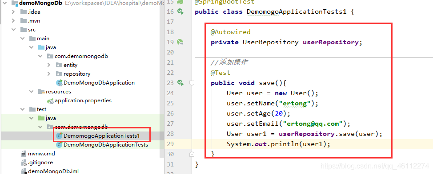Select the repository package
Image resolution: width=433 pixels, height=174 pixels.
point(77,74)
